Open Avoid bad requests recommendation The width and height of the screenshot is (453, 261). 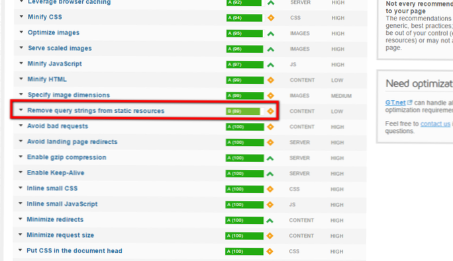(x=58, y=126)
